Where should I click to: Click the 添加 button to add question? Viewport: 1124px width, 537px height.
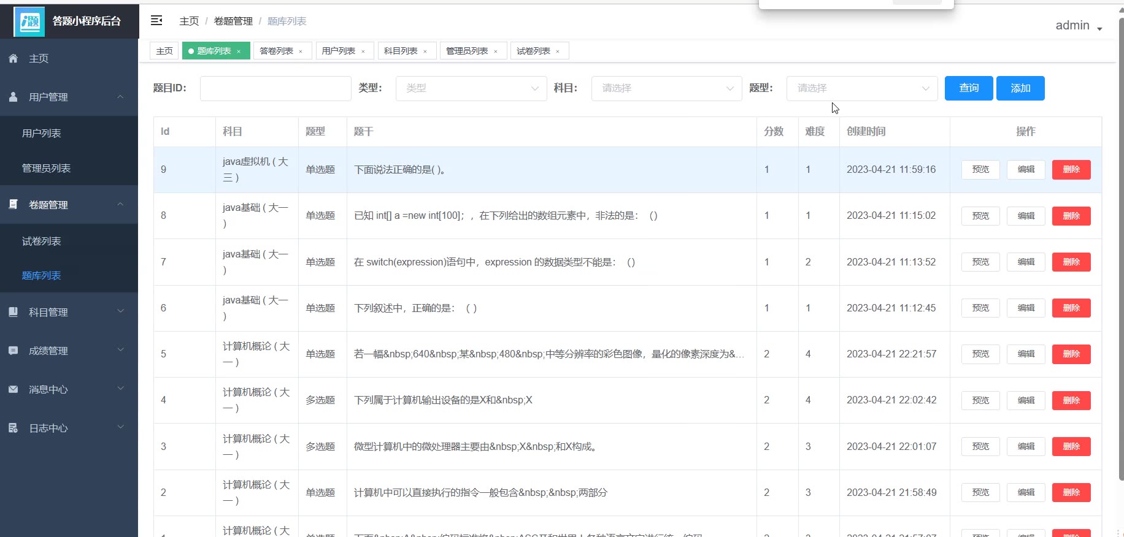coord(1020,88)
